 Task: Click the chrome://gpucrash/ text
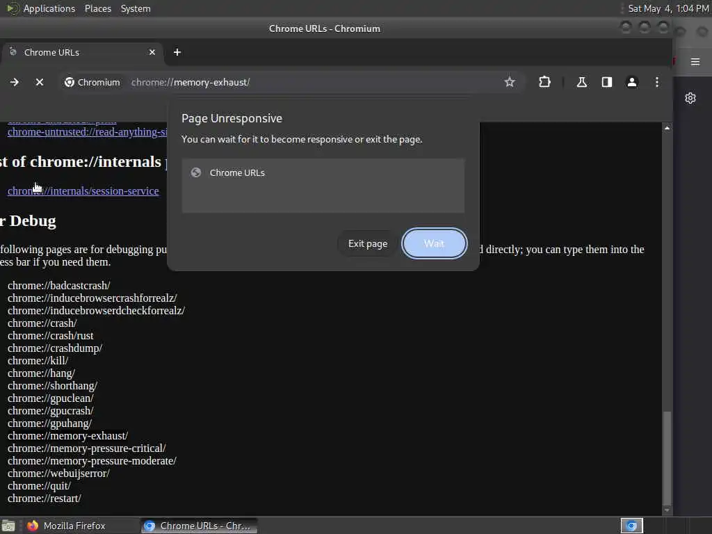[x=50, y=410]
